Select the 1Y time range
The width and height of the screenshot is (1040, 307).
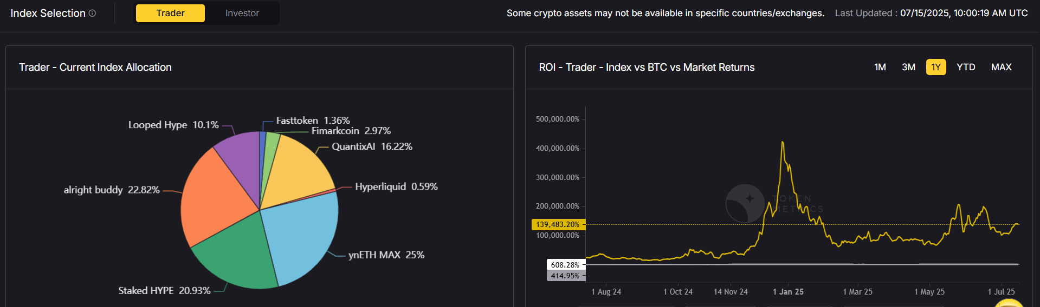coord(936,67)
